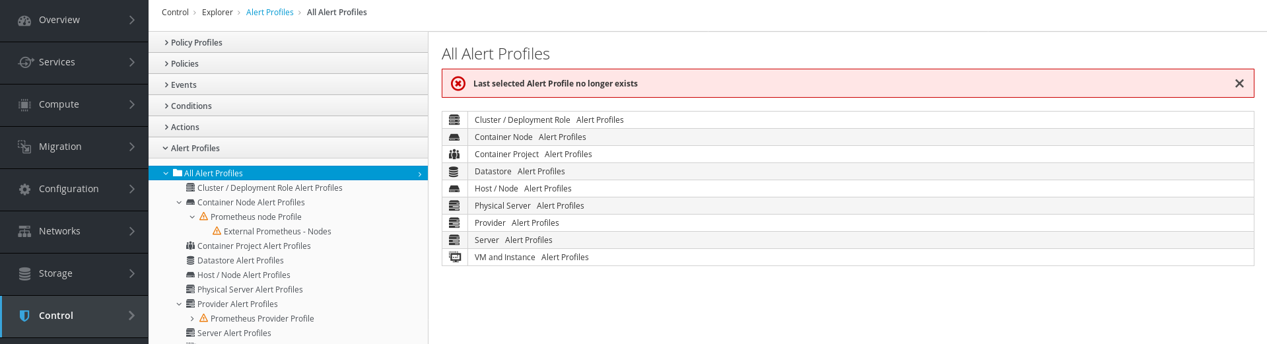Open the Control menu
1267x344 pixels.
coord(74,316)
